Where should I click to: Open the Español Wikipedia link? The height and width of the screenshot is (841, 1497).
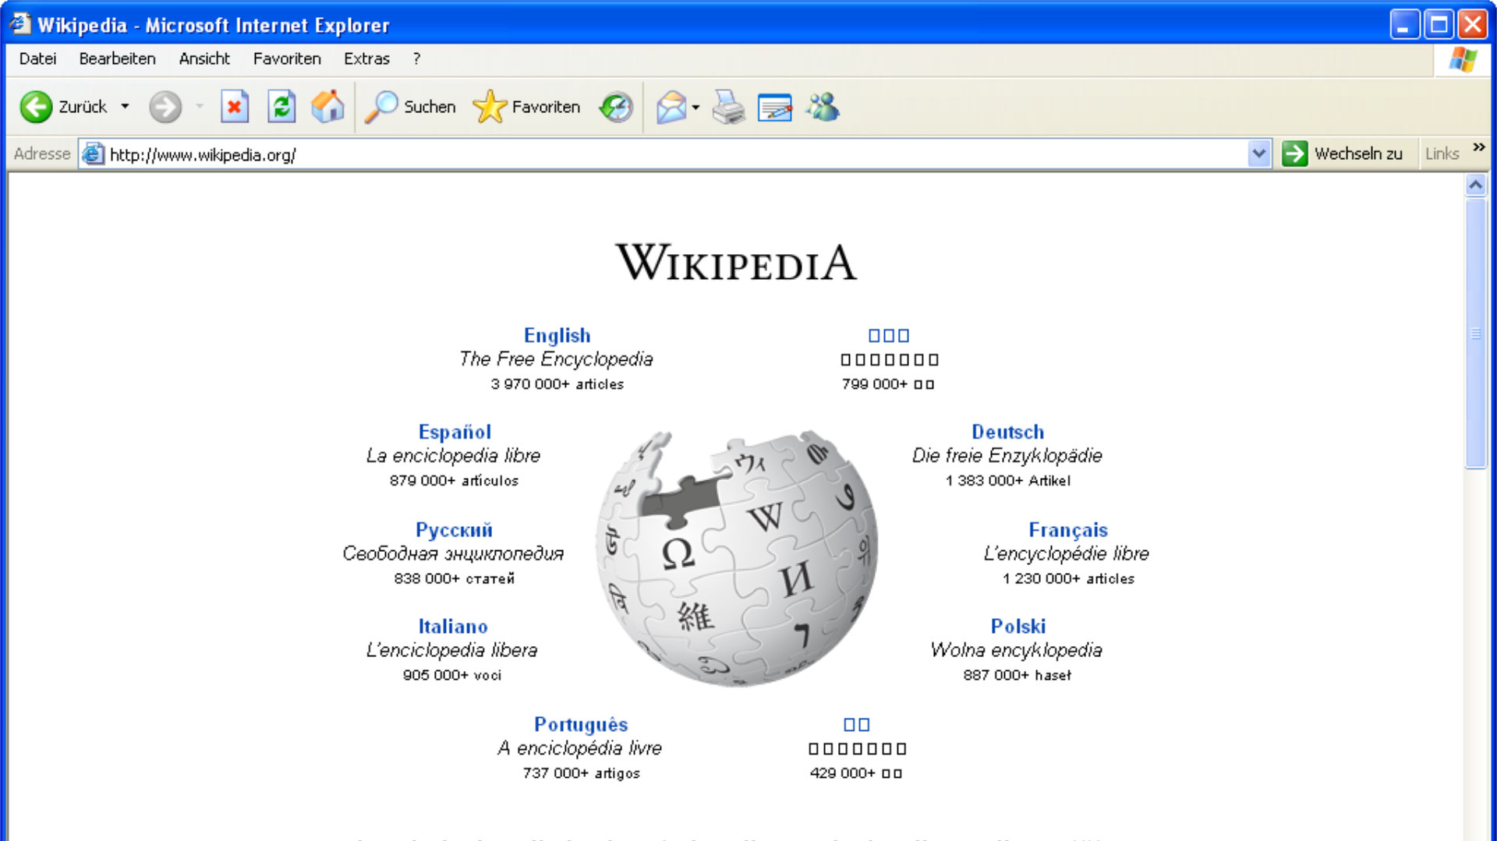point(455,432)
